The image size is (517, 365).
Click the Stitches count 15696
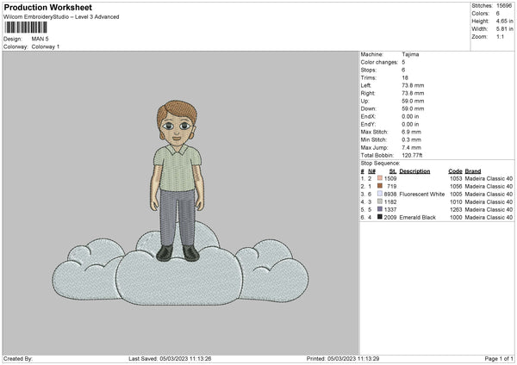coord(505,5)
